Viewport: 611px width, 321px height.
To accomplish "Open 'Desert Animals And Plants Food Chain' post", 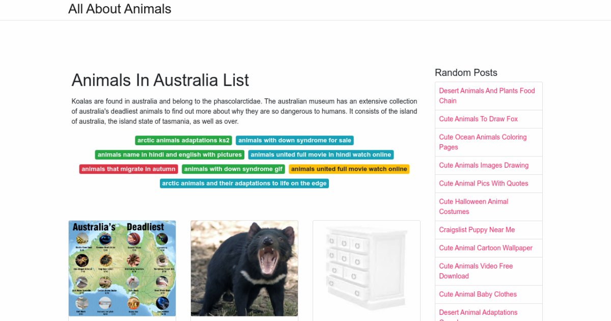I will [x=487, y=96].
